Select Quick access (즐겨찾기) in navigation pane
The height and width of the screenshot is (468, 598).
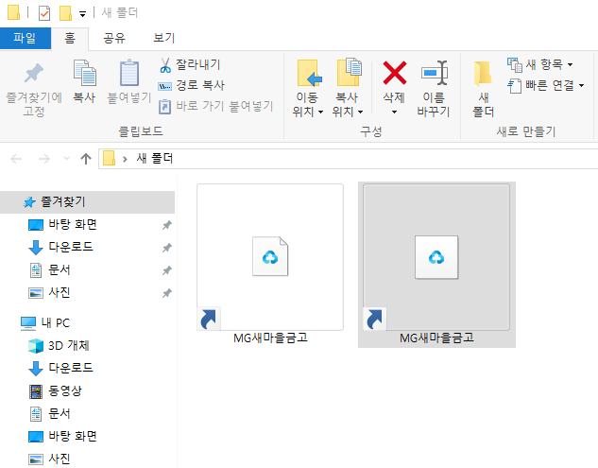point(87,202)
